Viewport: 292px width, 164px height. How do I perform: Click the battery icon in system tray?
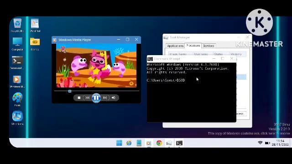(267, 143)
